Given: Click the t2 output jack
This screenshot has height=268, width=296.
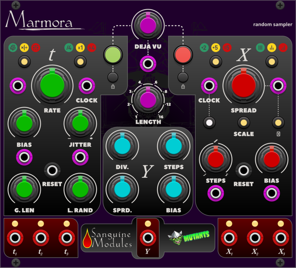Looking at the screenshot, I should pos(41,238).
